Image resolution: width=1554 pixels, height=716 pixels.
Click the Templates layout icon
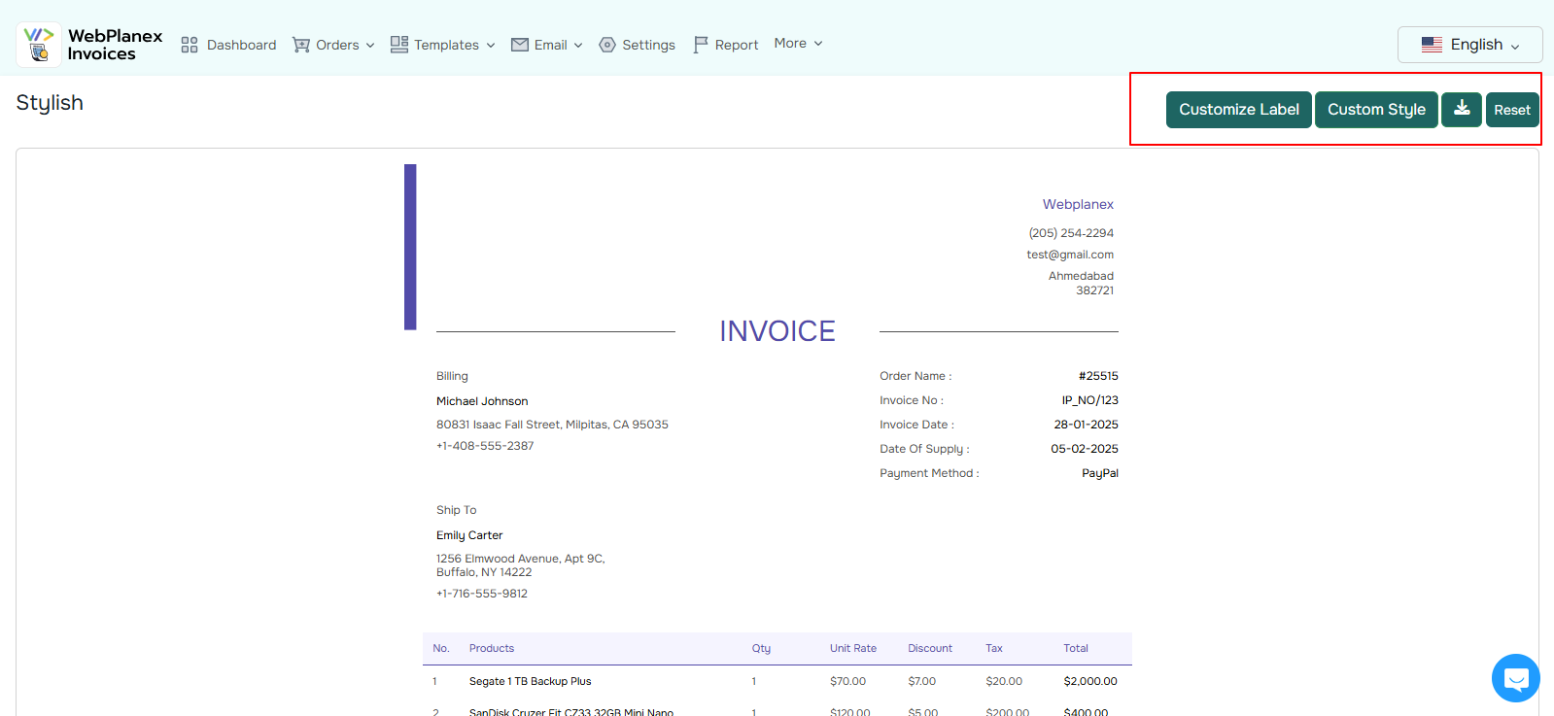[x=399, y=45]
